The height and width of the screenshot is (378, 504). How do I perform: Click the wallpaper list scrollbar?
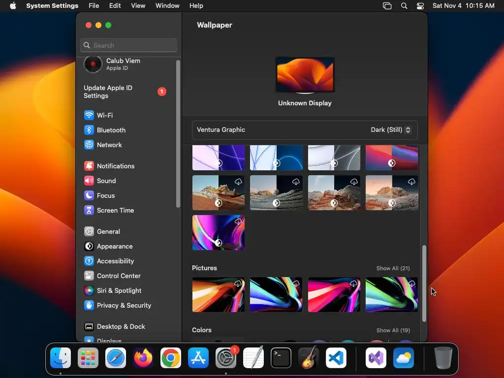424,283
